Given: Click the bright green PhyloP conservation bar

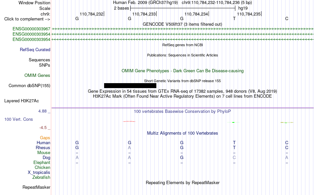Looking at the screenshot, I should coord(233,122).
